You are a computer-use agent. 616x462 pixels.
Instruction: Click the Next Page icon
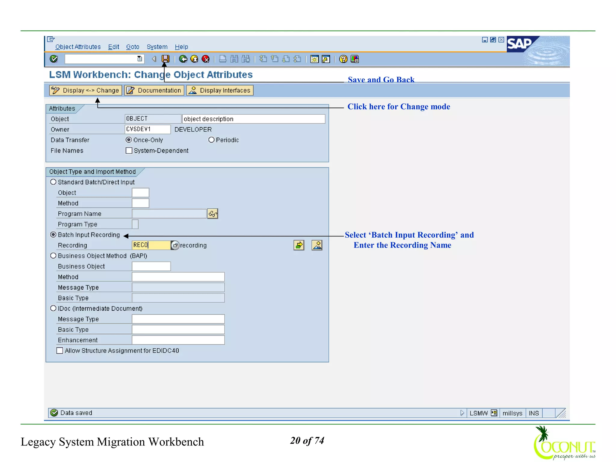tap(286, 59)
